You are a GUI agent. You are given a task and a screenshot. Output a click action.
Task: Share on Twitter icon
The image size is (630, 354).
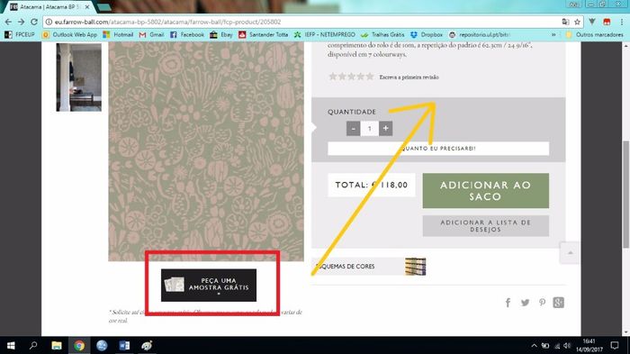pyautogui.click(x=525, y=303)
